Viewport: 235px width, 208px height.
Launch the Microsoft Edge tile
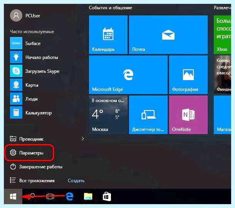point(128,75)
